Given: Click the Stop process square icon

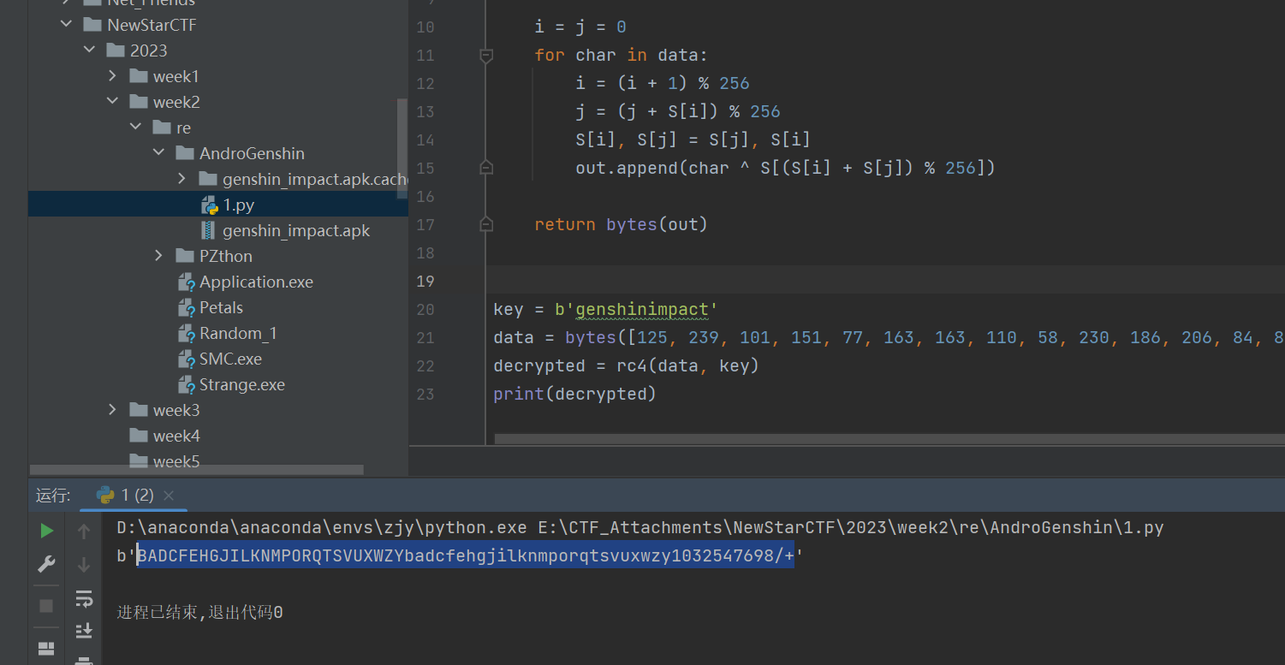Looking at the screenshot, I should tap(46, 606).
